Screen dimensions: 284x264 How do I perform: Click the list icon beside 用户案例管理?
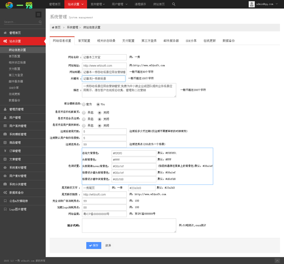[x=5, y=126]
